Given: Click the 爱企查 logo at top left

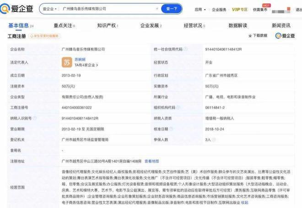Looking at the screenshot, I should pos(16,9).
